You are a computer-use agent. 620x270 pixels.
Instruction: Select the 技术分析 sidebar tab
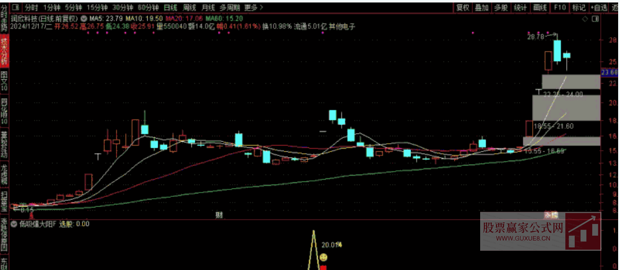coord(4,51)
